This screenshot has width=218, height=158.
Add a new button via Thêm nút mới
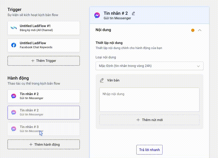point(149,120)
